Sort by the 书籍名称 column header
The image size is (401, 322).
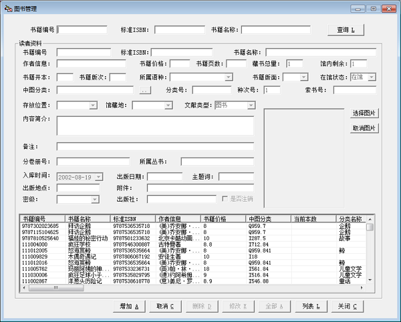(x=88, y=218)
